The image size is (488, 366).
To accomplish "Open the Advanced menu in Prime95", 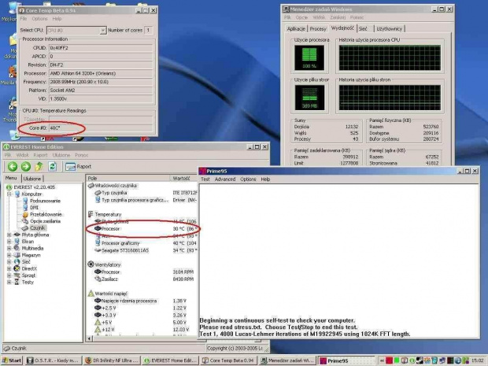I will tap(225, 179).
